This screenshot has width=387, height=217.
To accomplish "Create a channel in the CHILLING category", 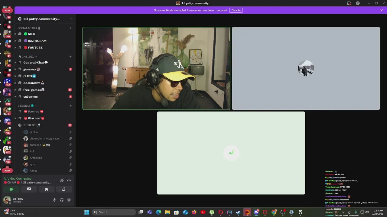I will tap(70, 57).
